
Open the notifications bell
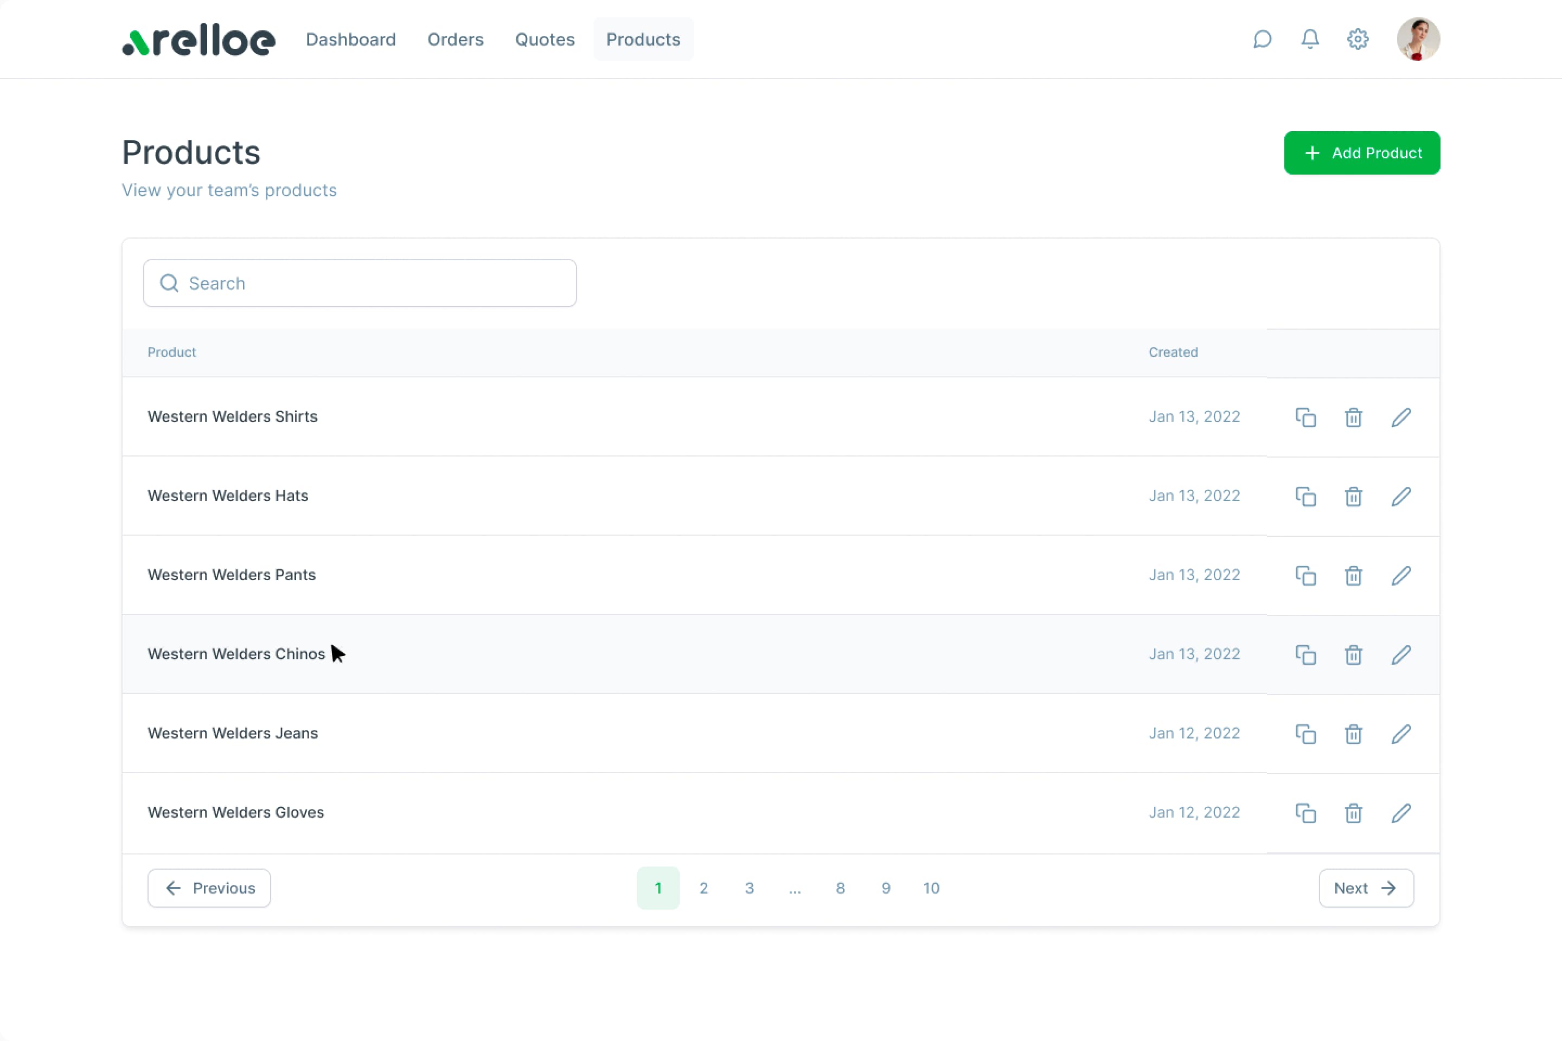(x=1310, y=39)
